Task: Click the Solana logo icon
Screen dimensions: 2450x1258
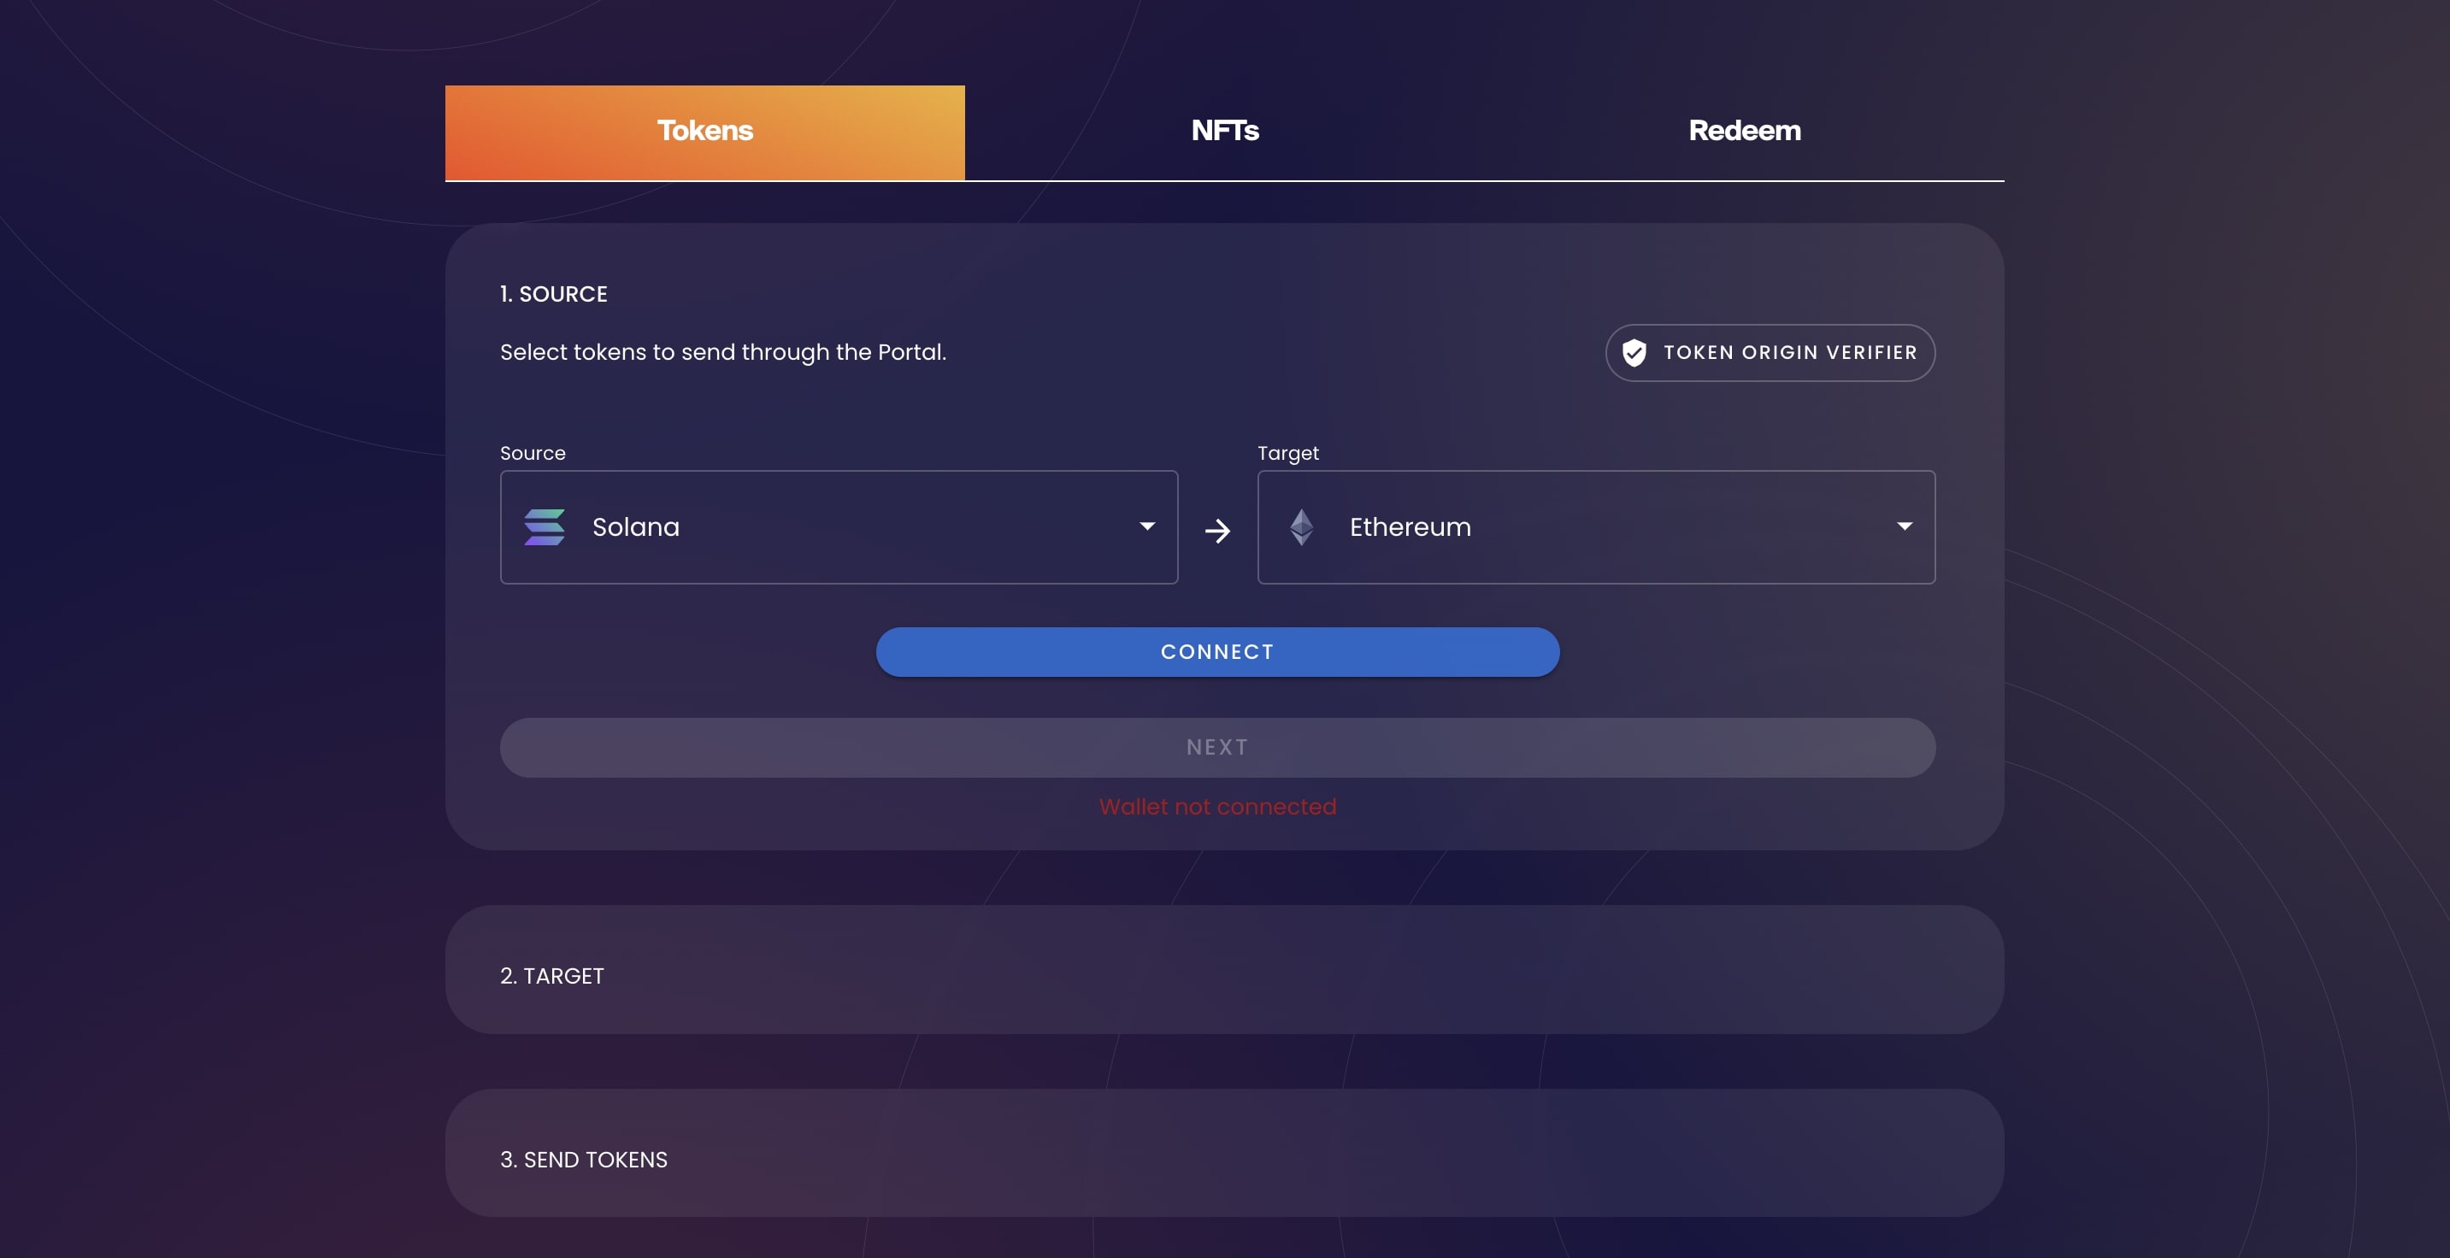Action: (545, 526)
